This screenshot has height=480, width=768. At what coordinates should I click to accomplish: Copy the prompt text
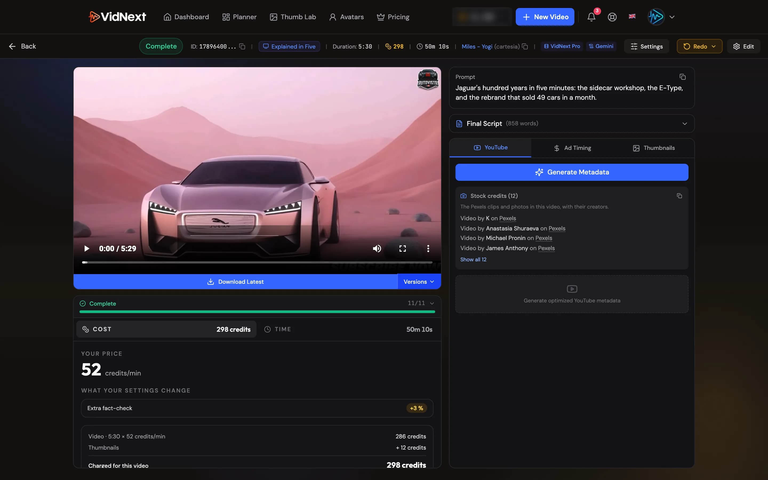pos(682,77)
